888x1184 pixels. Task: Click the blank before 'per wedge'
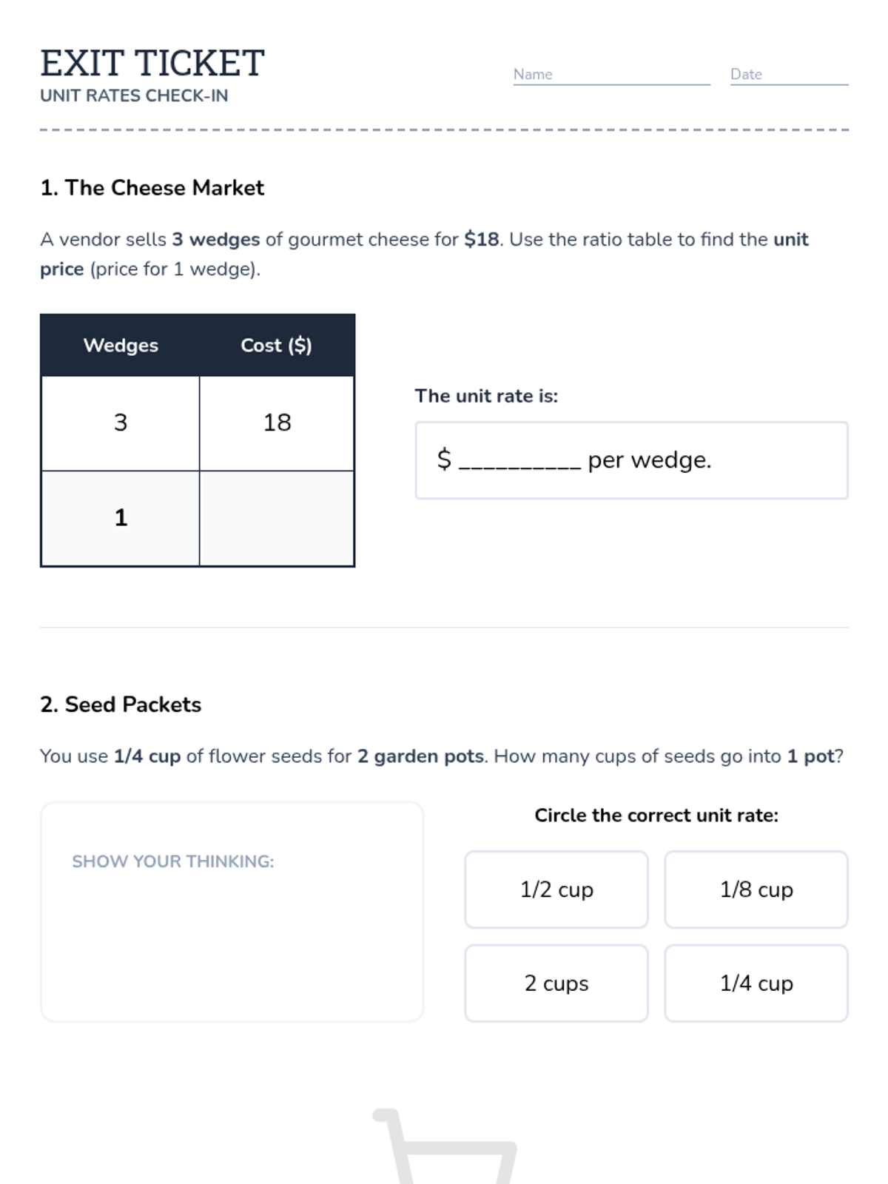(519, 460)
